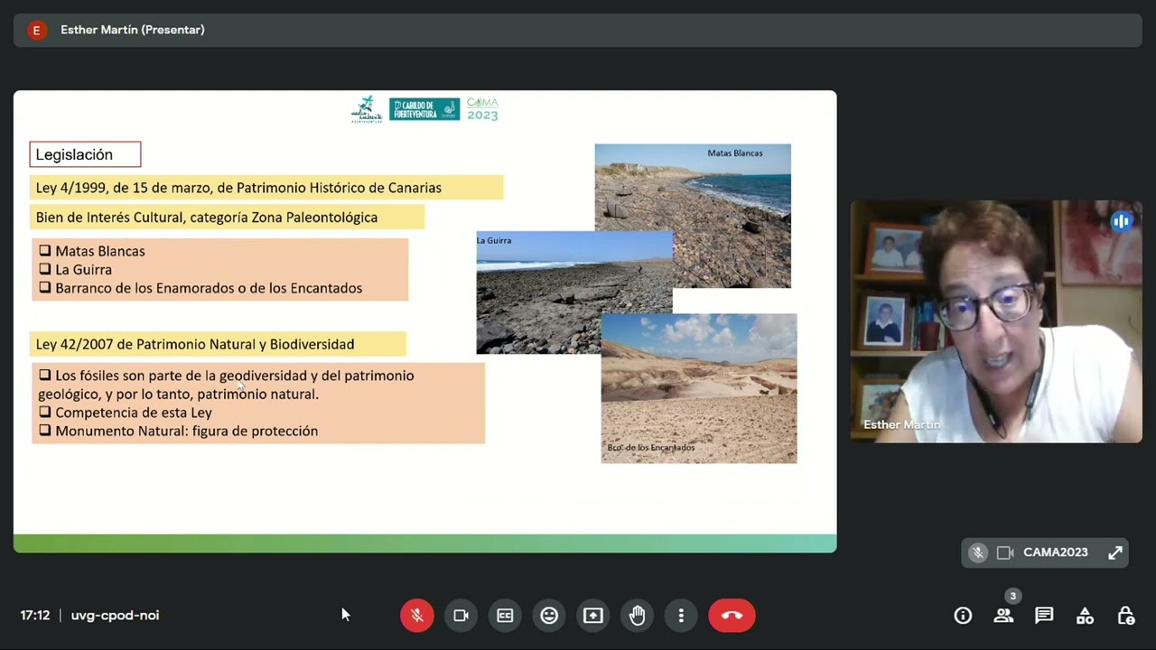Click the CAMA 2023 logo
The image size is (1156, 650).
[x=482, y=109]
